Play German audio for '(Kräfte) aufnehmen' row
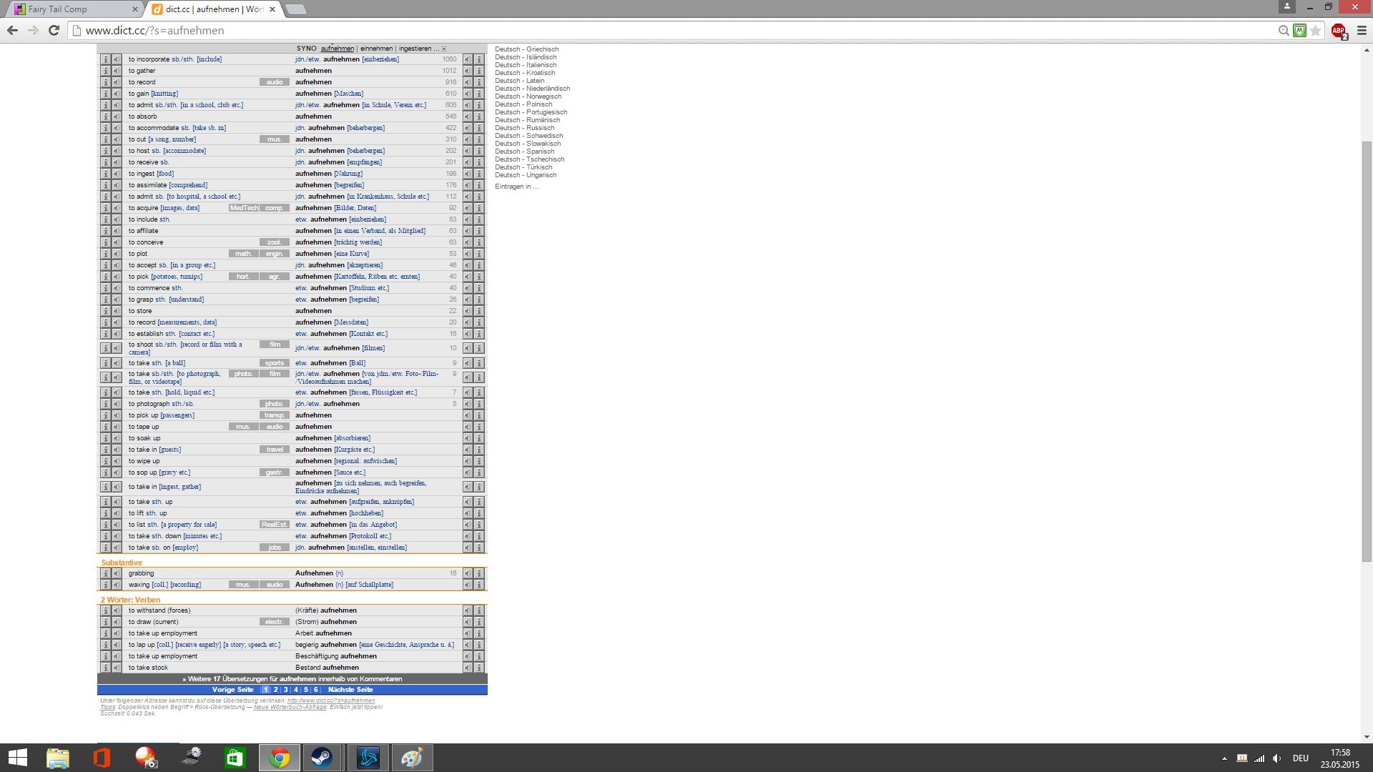Viewport: 1373px width, 772px height. pyautogui.click(x=468, y=610)
